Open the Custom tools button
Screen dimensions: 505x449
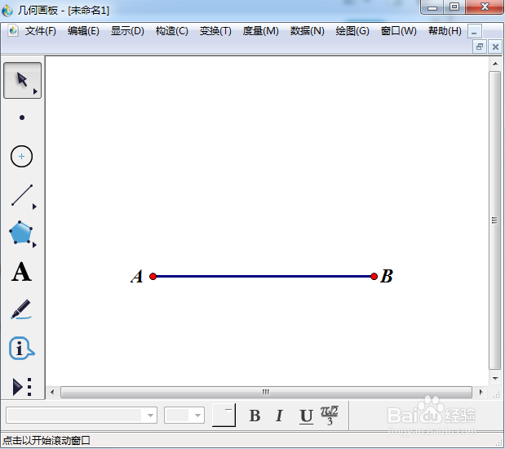tap(22, 386)
